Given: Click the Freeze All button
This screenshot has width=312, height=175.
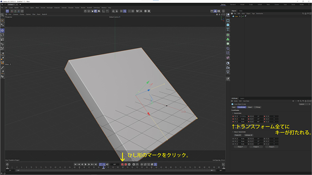Looking at the screenshot, I should tap(238, 135).
